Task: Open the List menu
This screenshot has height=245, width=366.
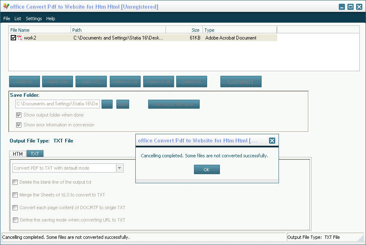Action: click(x=18, y=19)
